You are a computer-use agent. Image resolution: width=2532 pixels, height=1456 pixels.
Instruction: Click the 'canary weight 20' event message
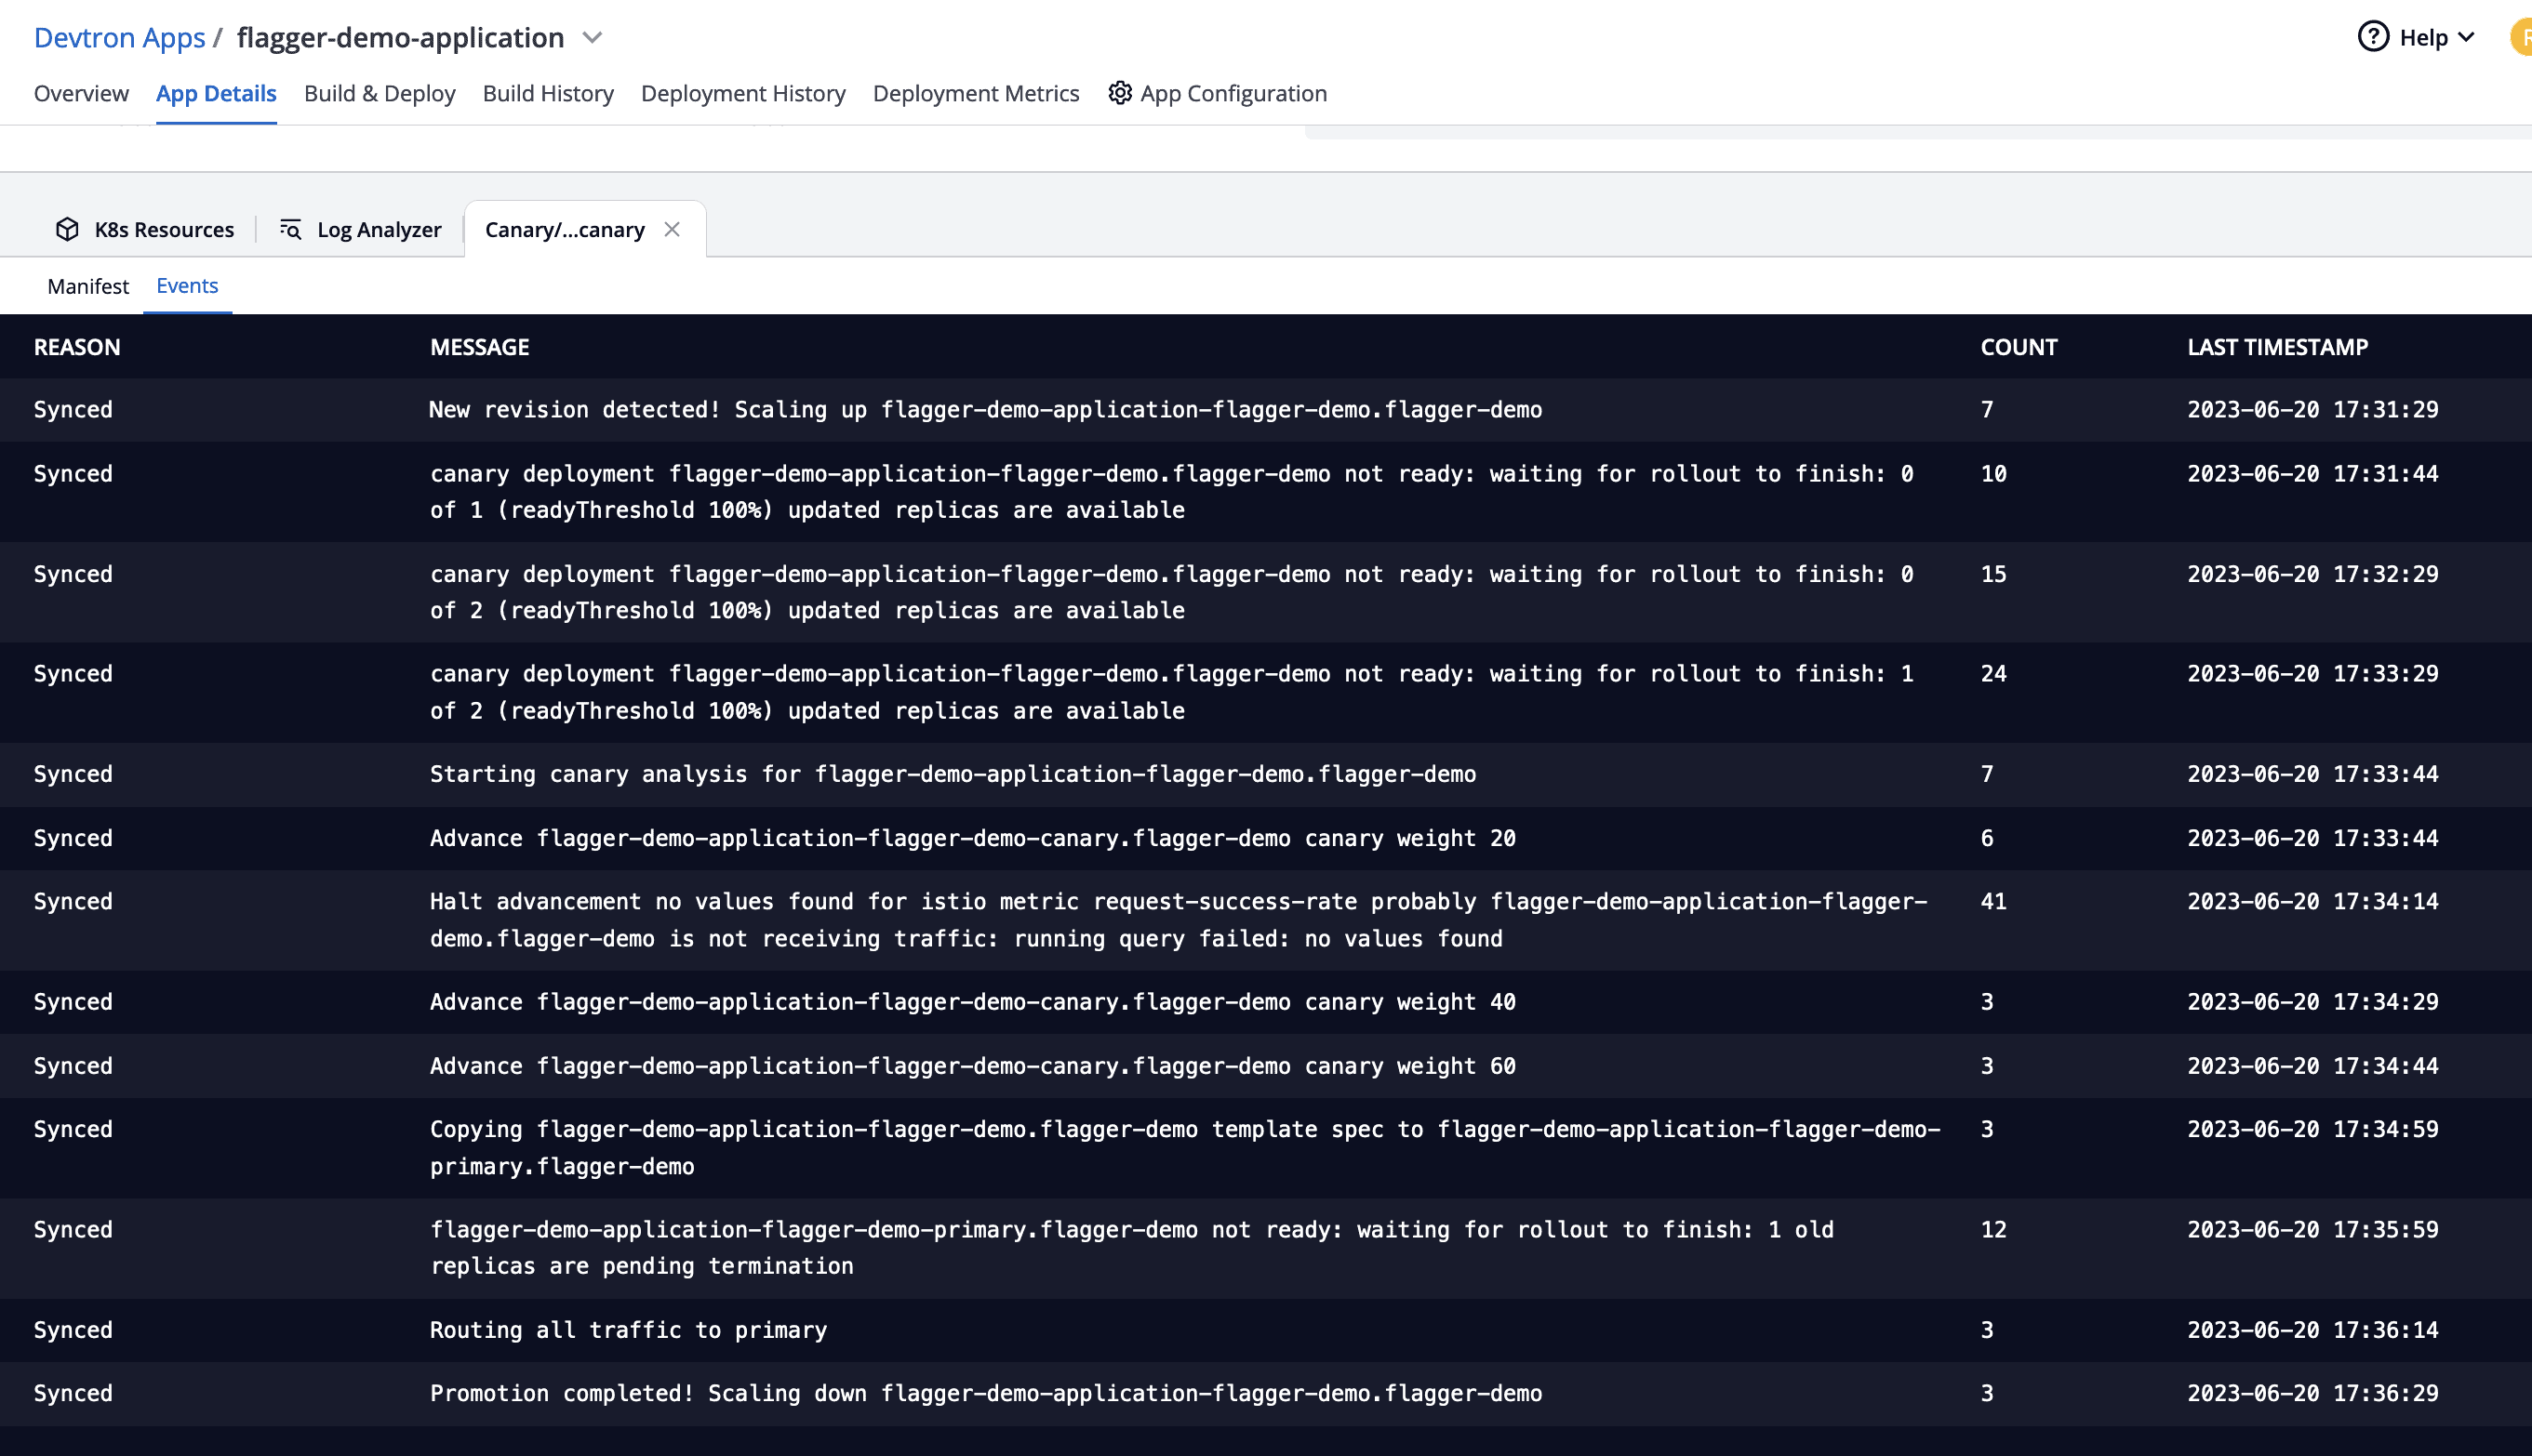click(973, 838)
